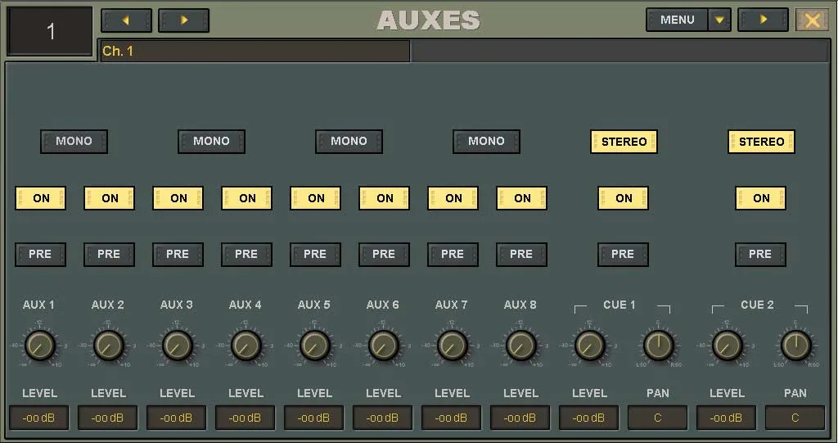838x443 pixels.
Task: Click the CUE 2 level knob
Action: point(727,345)
